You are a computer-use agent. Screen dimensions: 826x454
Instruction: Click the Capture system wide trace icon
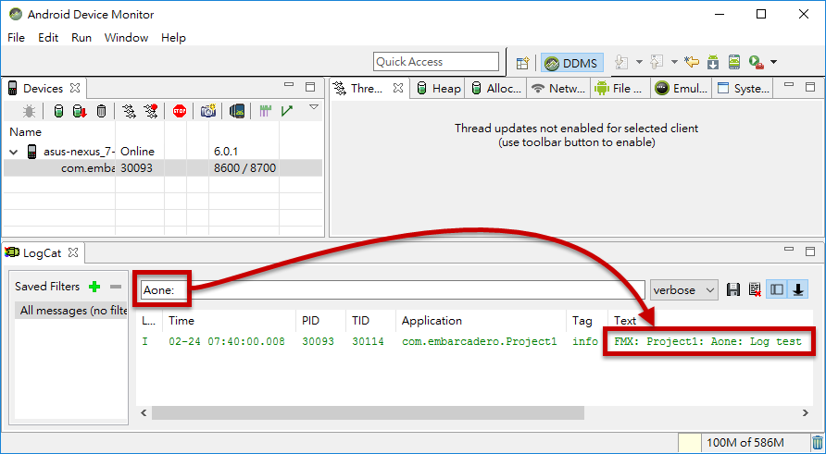coord(265,111)
